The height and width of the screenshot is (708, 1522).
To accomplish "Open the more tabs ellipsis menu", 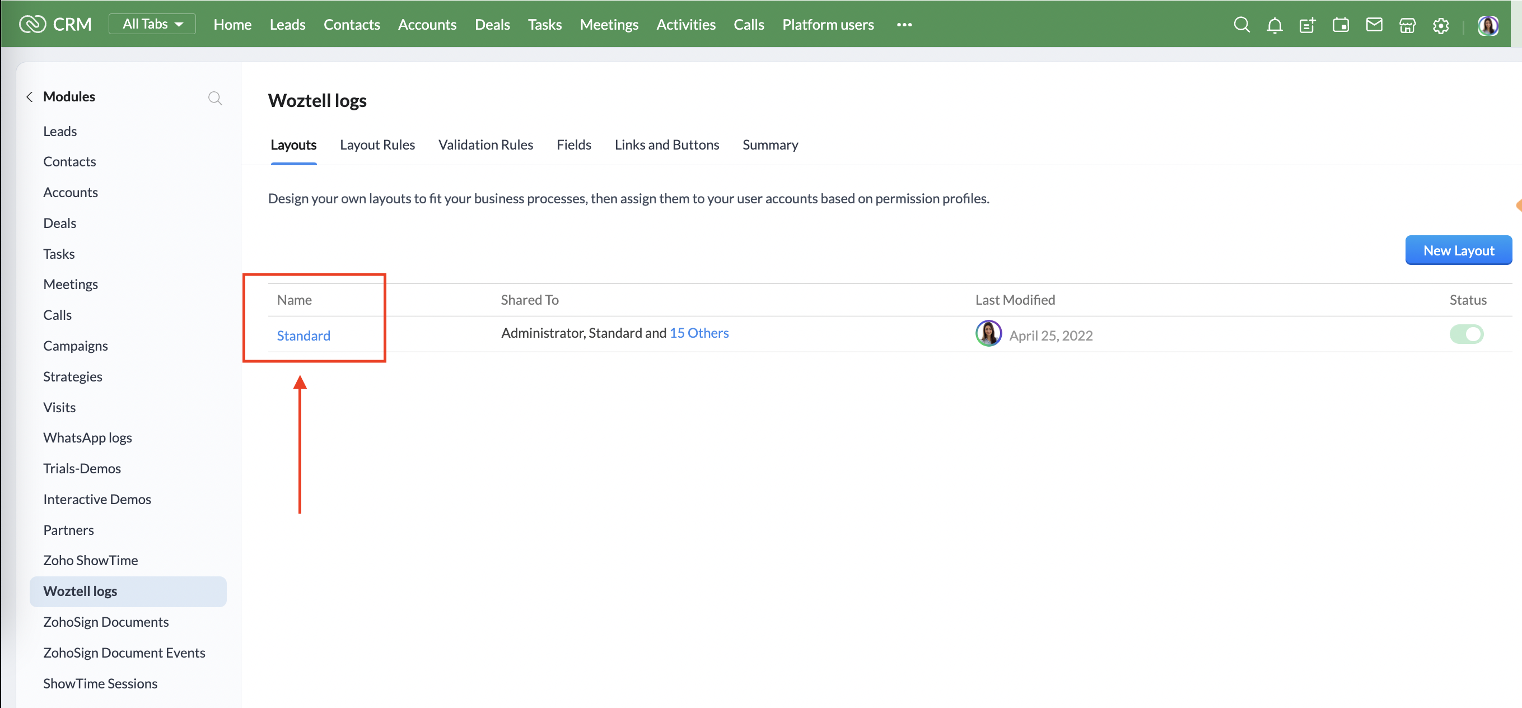I will [904, 25].
